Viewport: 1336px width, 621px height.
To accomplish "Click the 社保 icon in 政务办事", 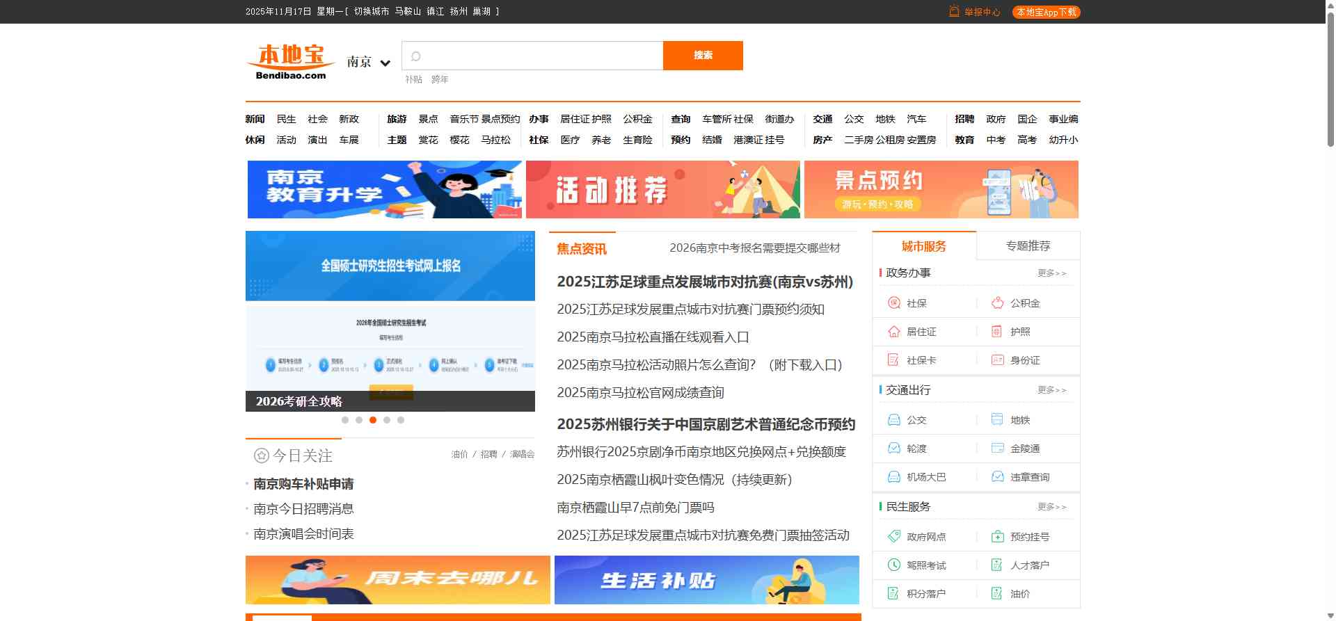I will [894, 303].
